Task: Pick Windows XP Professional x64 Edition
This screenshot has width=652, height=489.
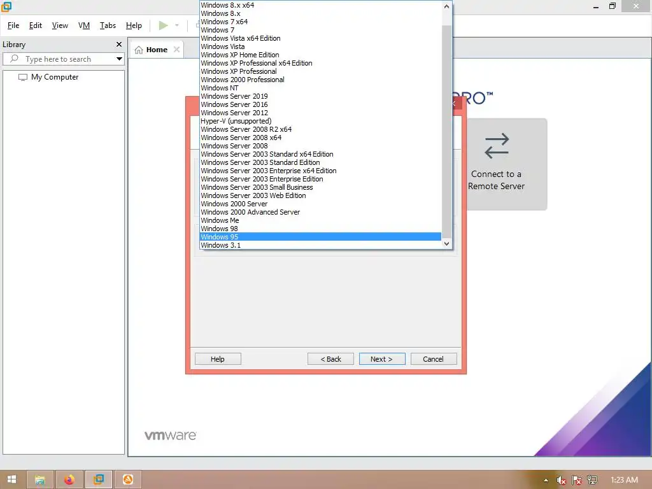Action: (320, 63)
